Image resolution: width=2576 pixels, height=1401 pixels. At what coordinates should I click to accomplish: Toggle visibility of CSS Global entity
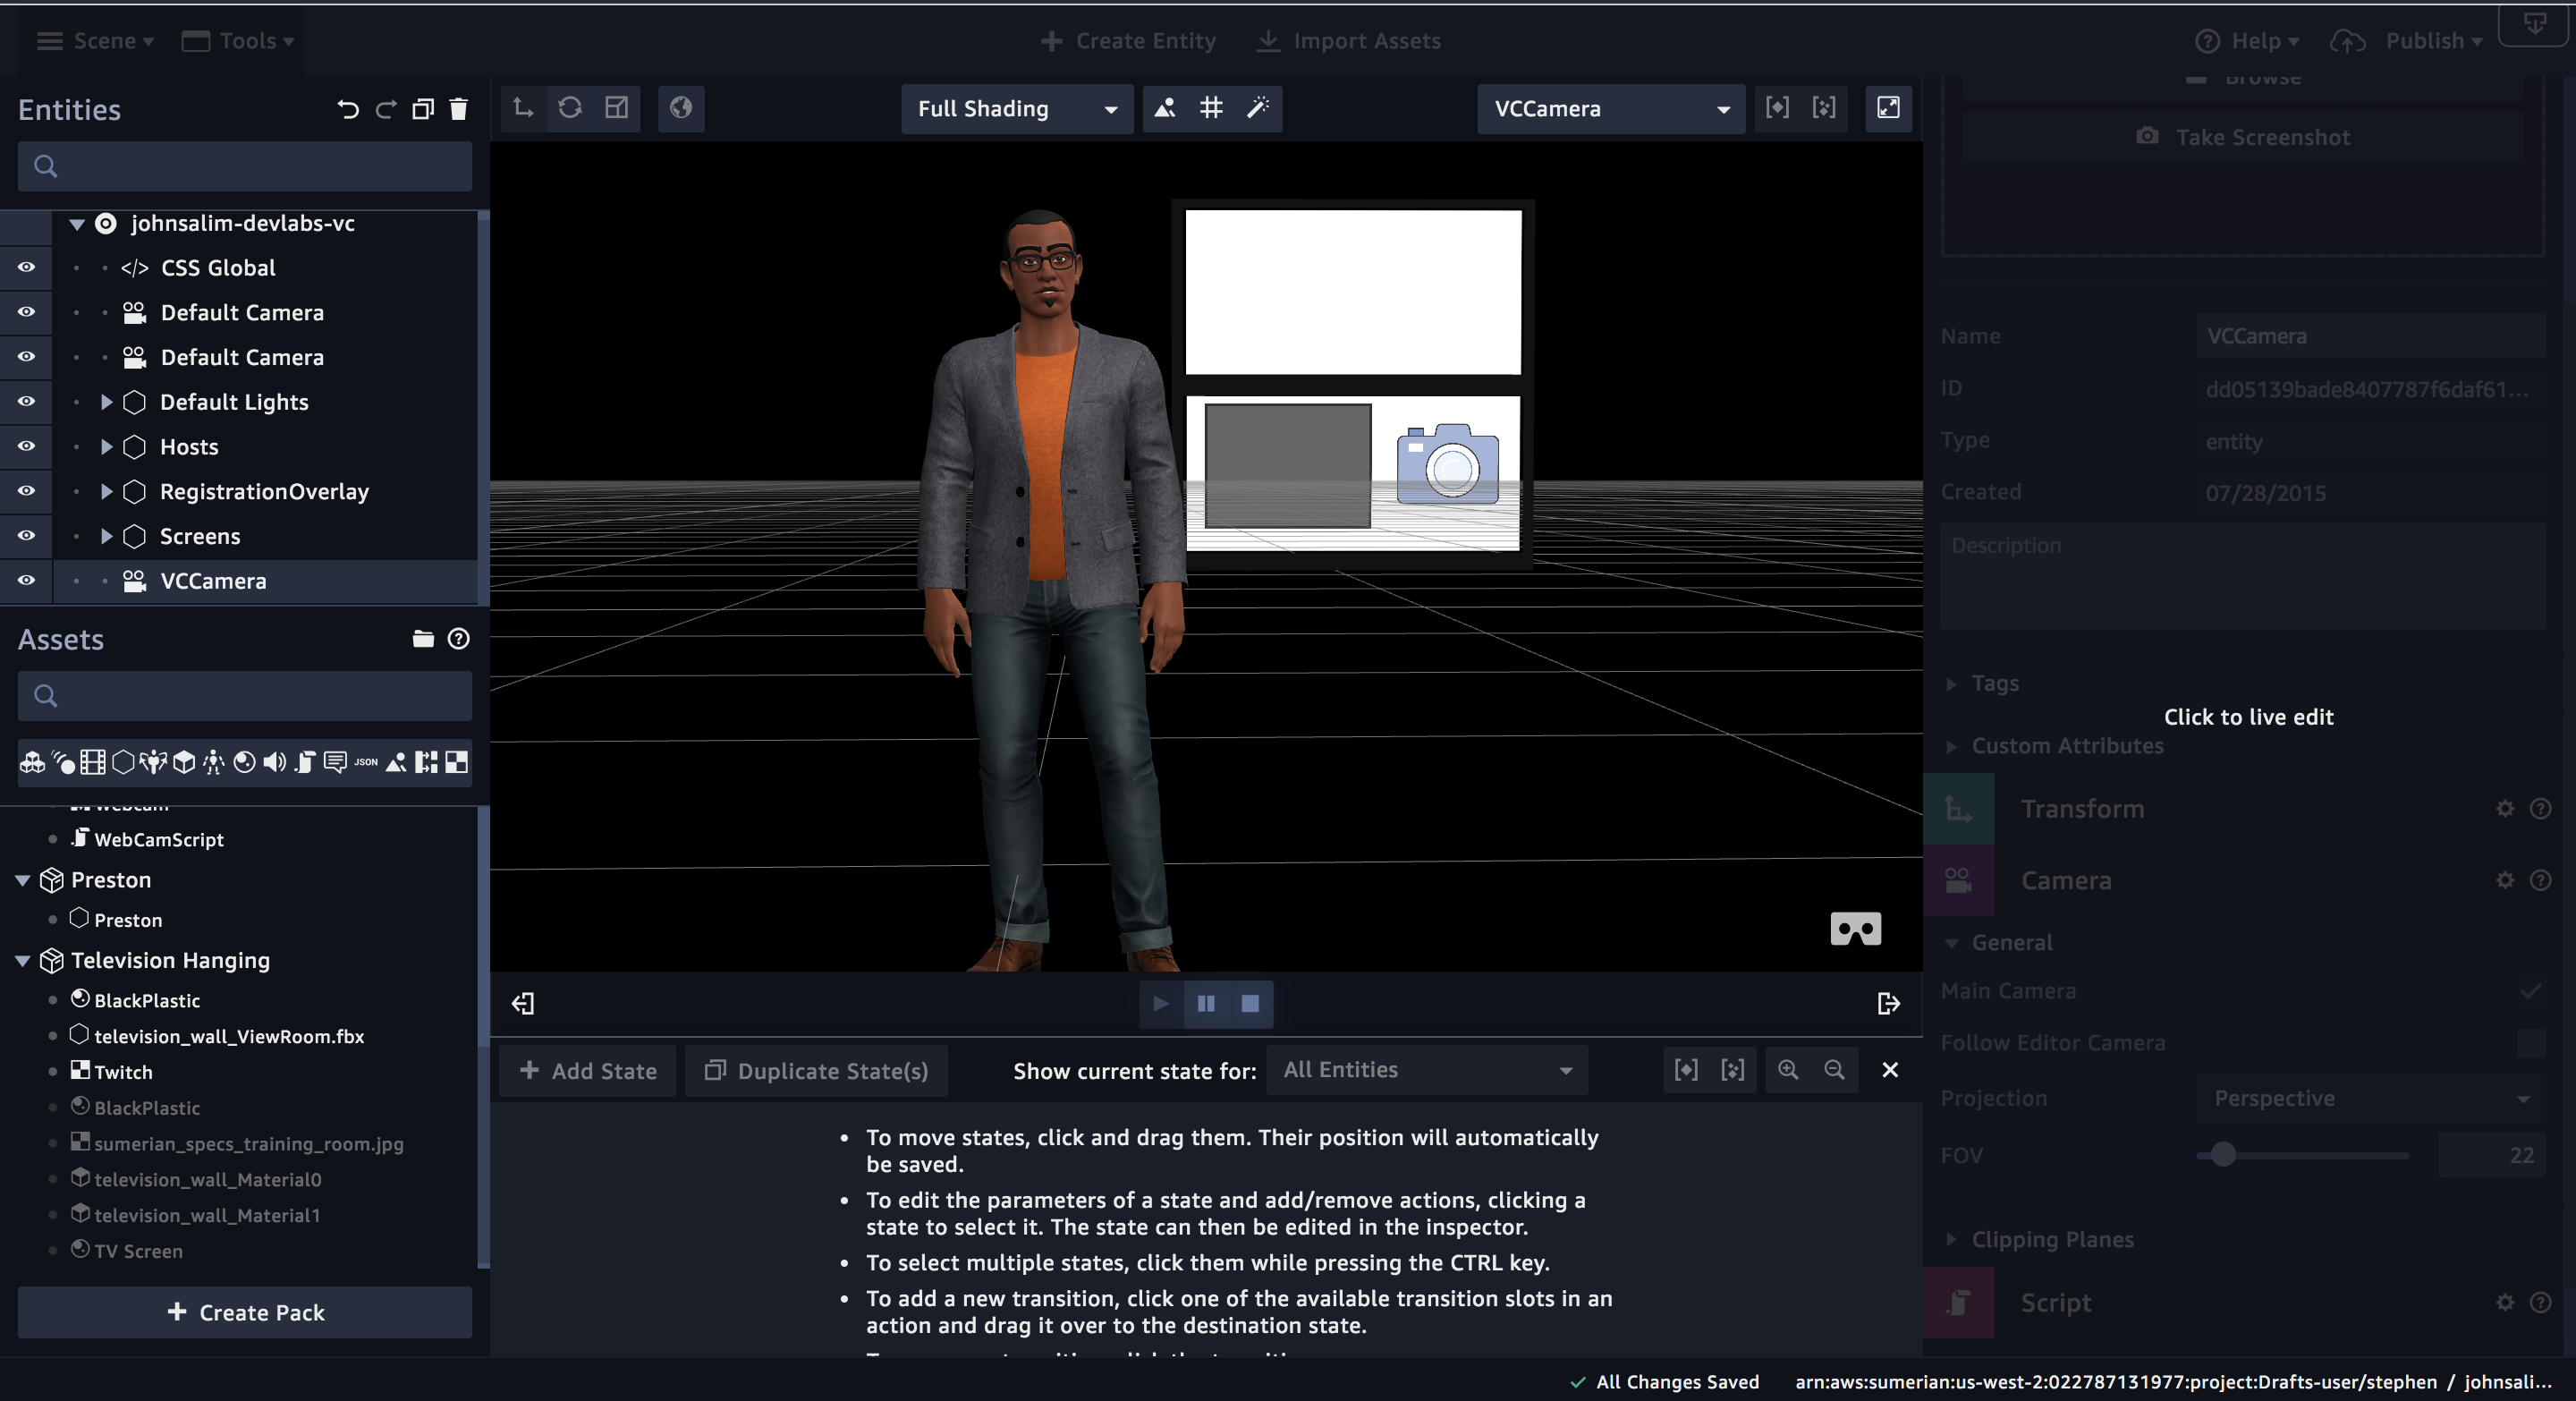[x=27, y=267]
